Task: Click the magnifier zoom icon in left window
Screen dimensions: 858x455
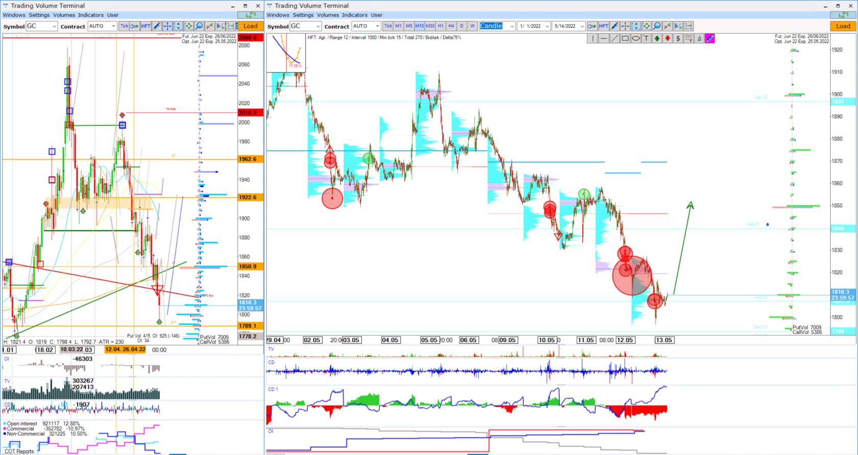Action: point(199,26)
